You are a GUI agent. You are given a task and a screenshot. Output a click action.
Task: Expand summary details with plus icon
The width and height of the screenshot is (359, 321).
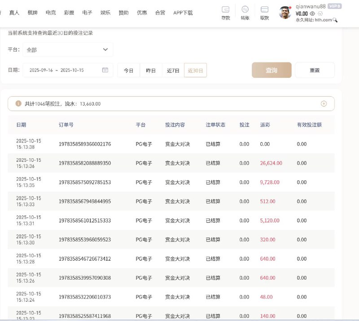pos(324,103)
